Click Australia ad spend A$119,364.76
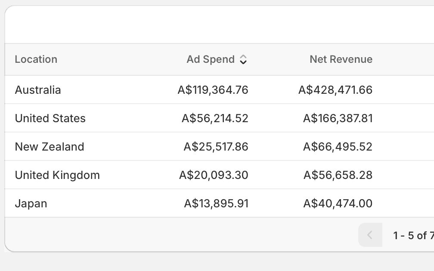Viewport: 434px width, 271px height. [213, 90]
